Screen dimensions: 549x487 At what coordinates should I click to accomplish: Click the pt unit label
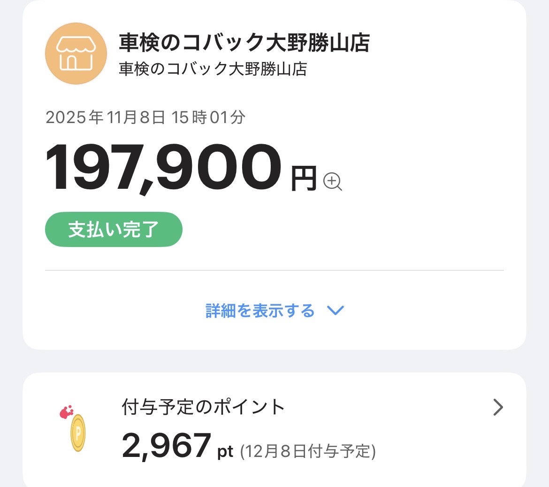[225, 452]
